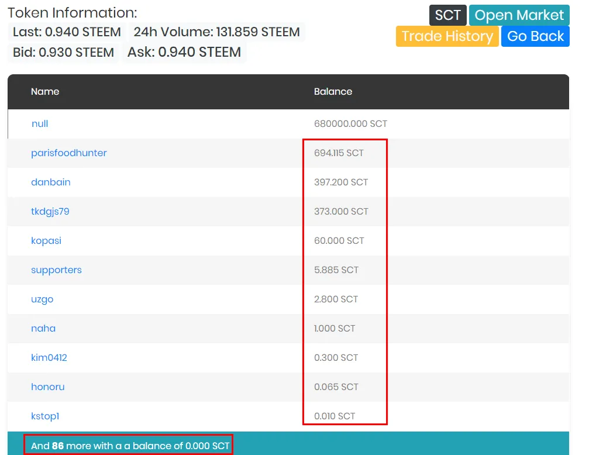Viewport: 589px width, 455px height.
Task: Click the 24h Volume: 131.859 STEEM label
Action: 217,32
